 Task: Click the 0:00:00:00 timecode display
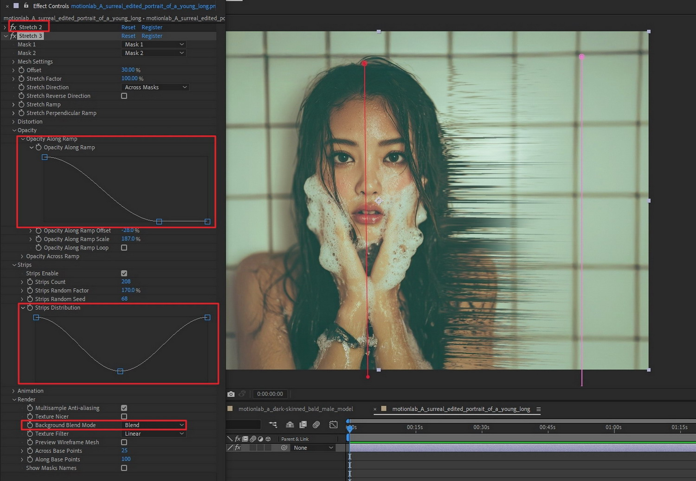[270, 394]
